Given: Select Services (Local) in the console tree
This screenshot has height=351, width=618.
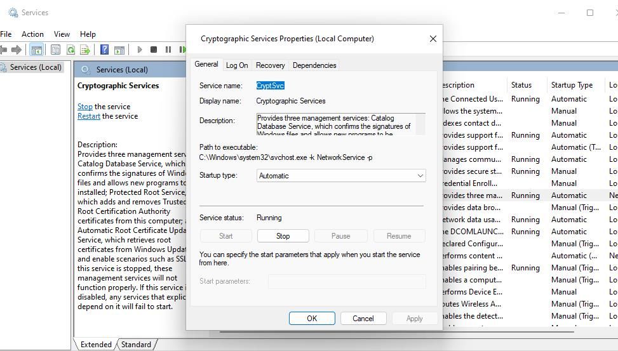Looking at the screenshot, I should point(36,67).
